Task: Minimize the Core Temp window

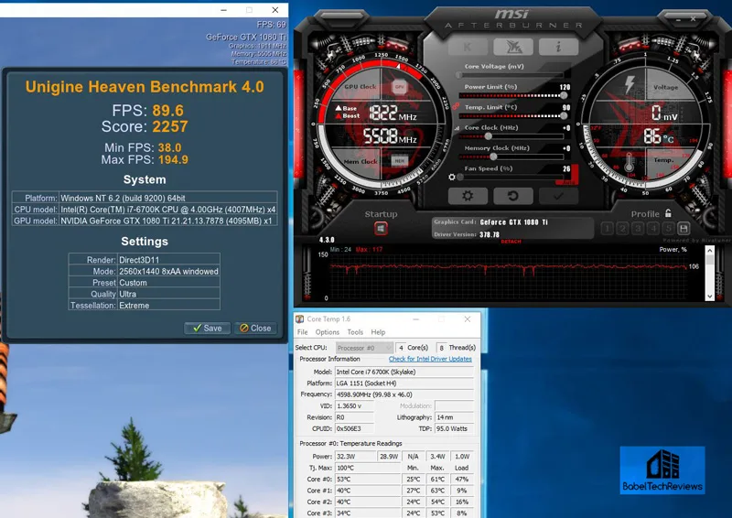Action: 415,319
